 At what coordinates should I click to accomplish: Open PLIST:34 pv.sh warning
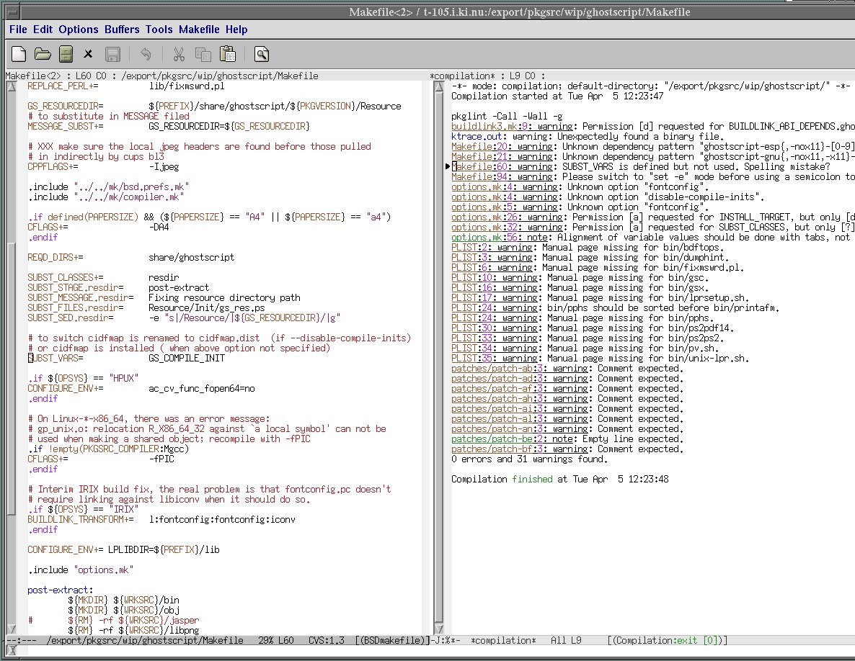[x=495, y=348]
